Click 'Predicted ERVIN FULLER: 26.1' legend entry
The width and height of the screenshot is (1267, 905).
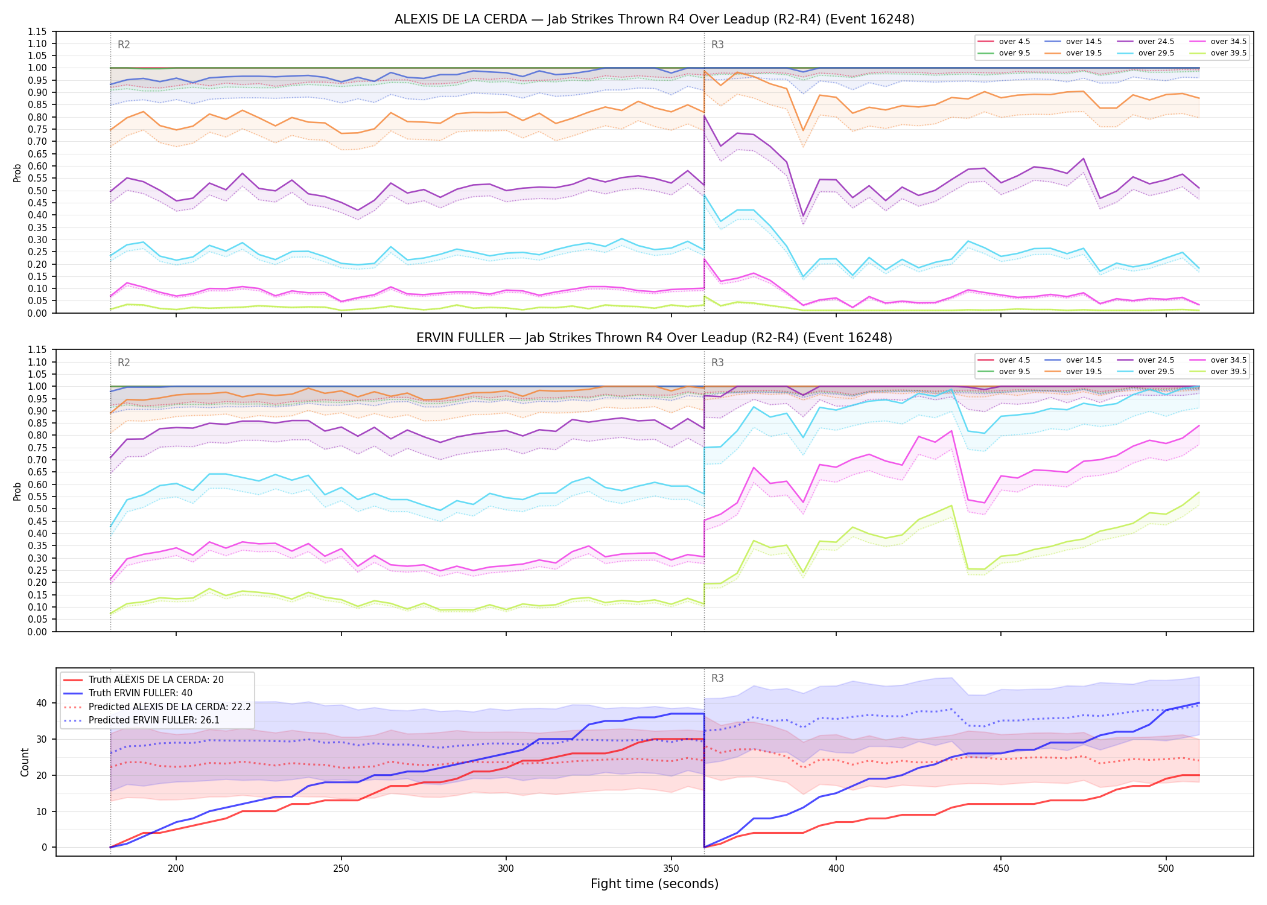(141, 720)
